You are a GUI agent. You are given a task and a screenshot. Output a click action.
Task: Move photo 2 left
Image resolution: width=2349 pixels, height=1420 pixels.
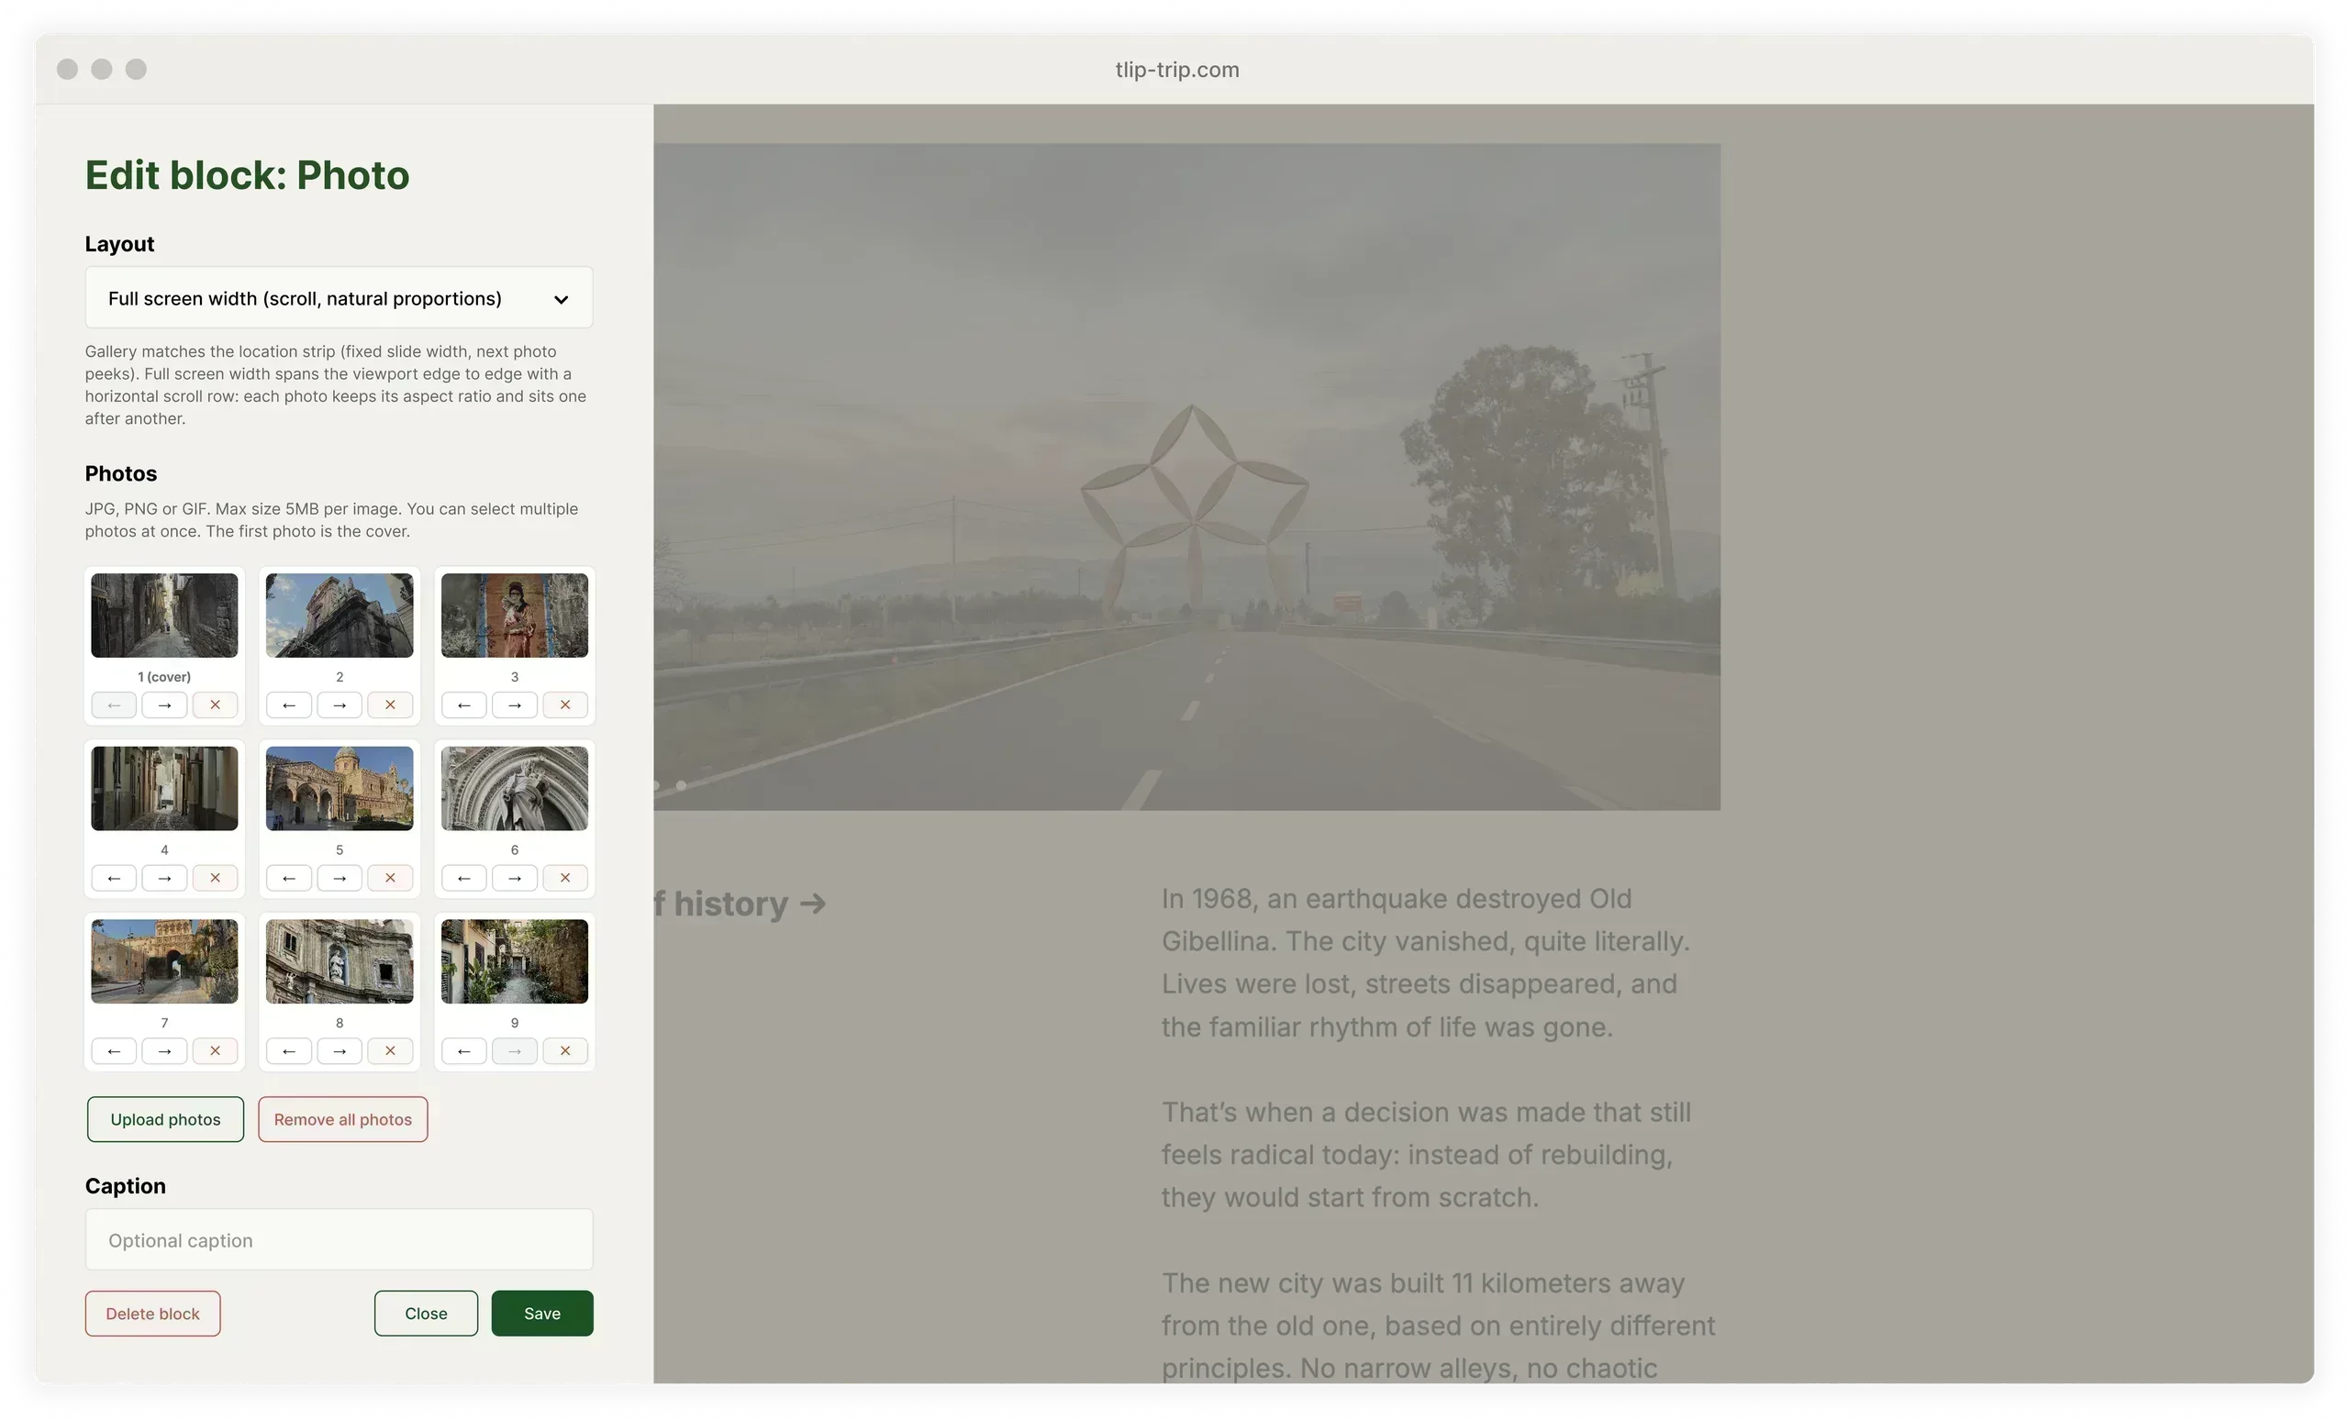pyautogui.click(x=289, y=705)
